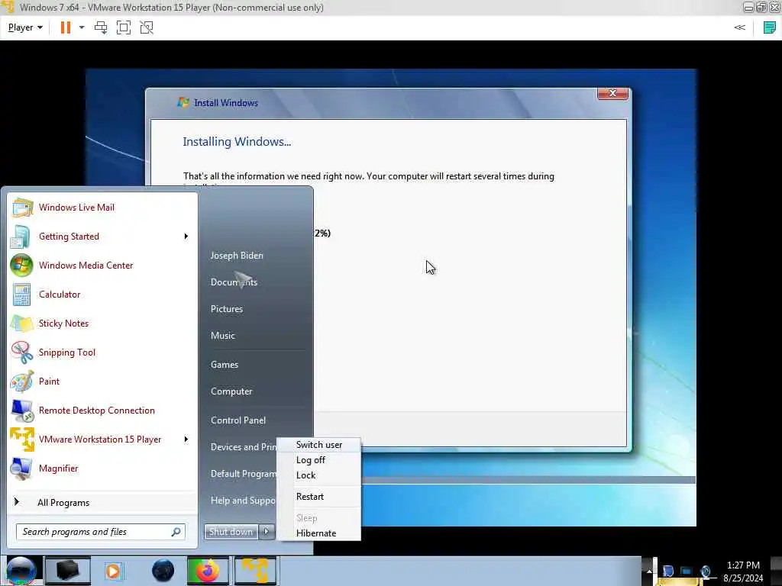Click the Start orb button
Screen dimensions: 782x586
point(21,570)
